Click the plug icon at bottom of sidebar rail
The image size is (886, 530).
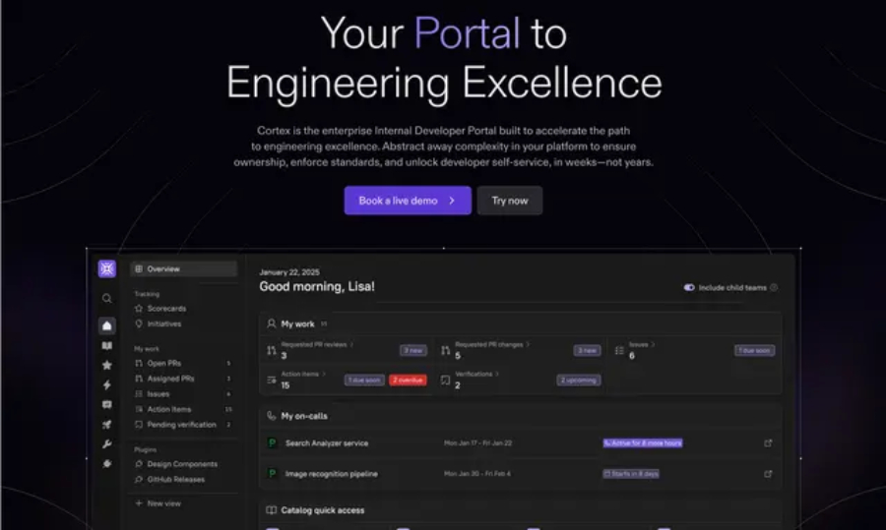[x=106, y=464]
